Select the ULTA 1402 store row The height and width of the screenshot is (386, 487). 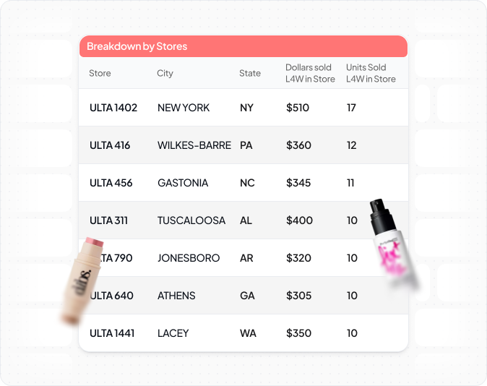(x=113, y=108)
